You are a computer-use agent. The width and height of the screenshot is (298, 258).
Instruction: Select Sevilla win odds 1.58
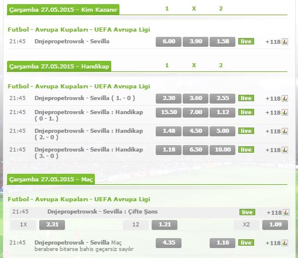point(222,42)
